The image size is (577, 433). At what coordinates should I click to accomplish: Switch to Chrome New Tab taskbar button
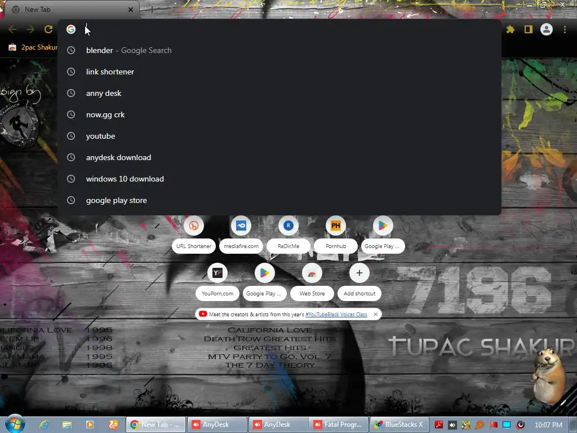tap(156, 425)
